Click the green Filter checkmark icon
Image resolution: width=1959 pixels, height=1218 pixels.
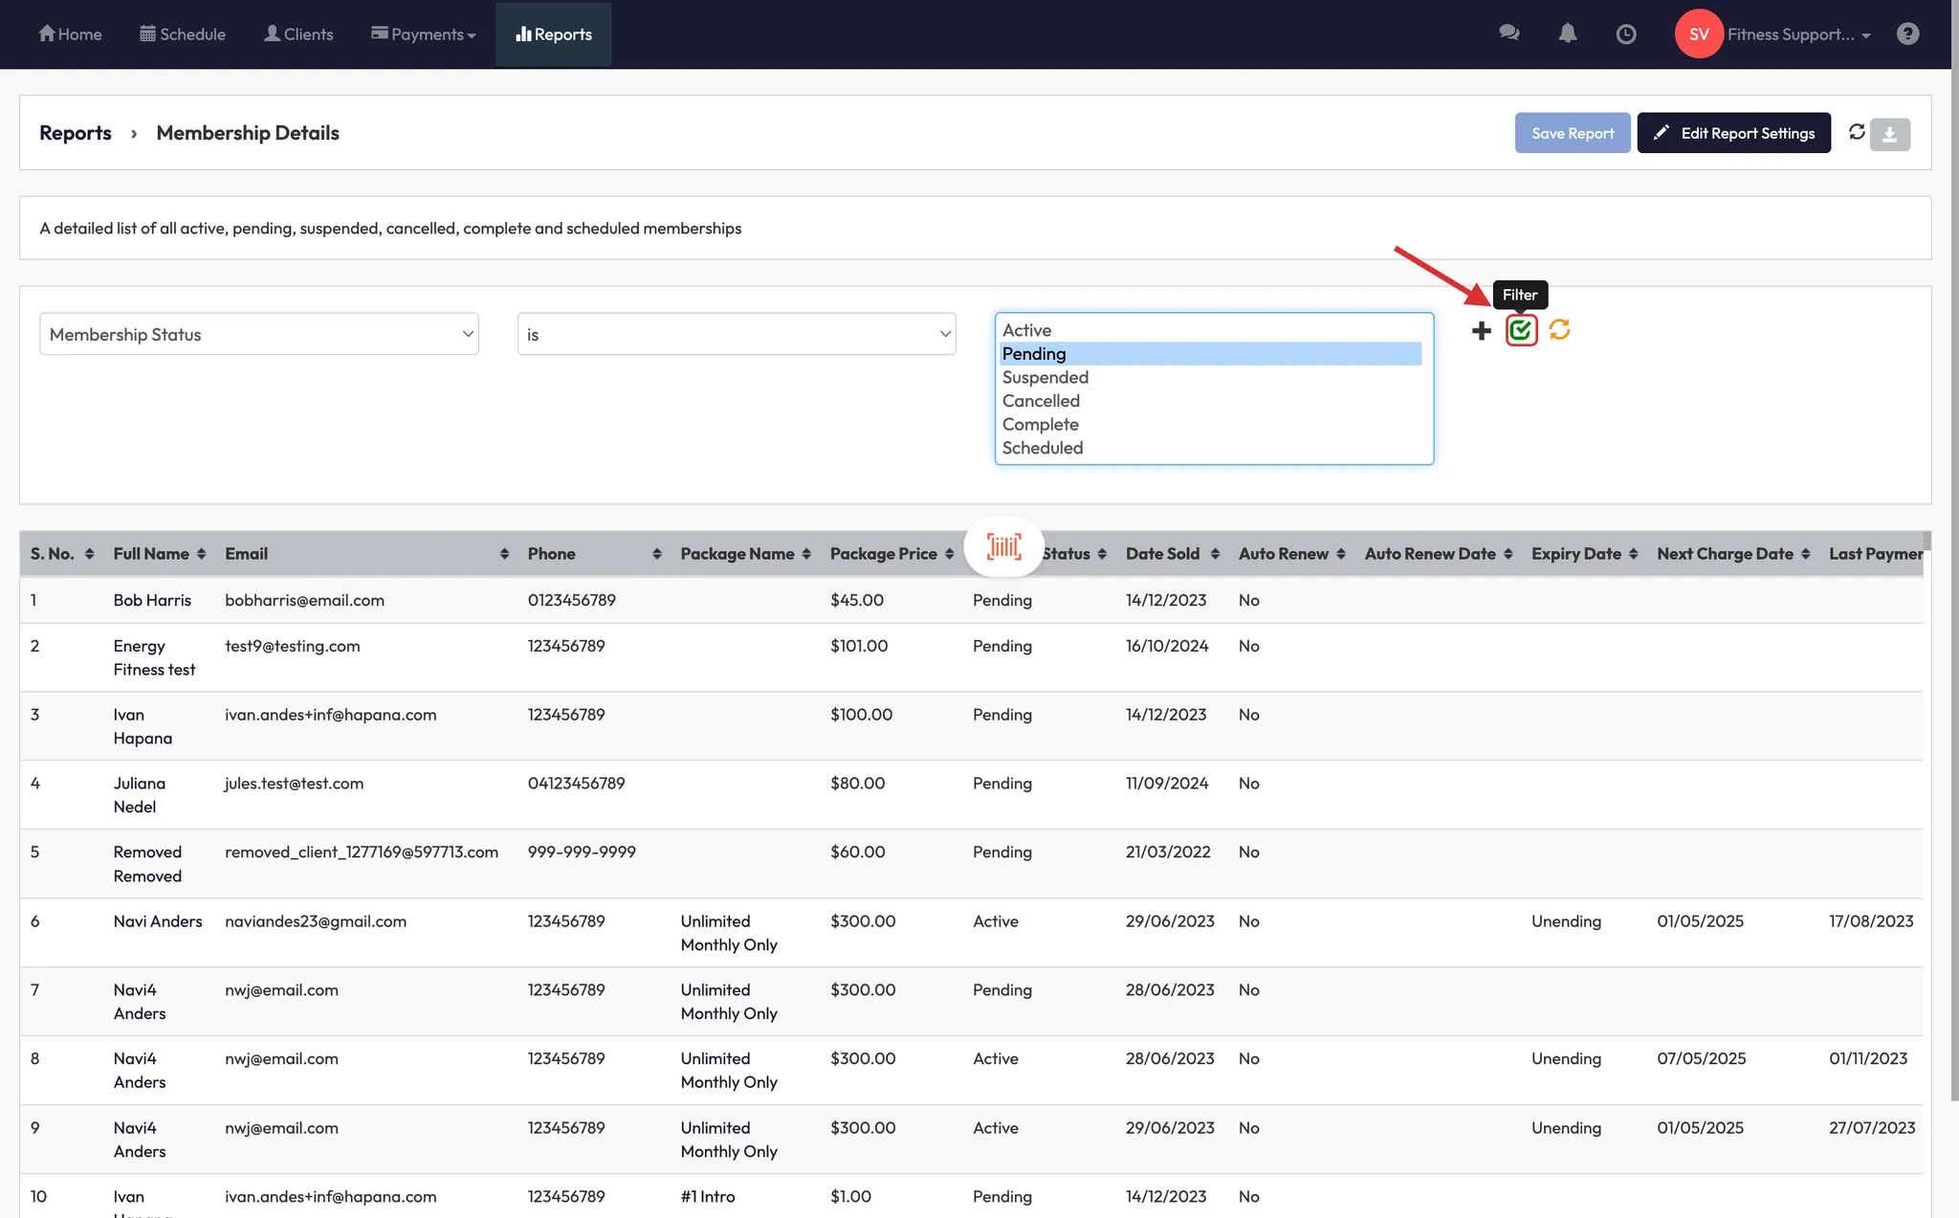click(x=1521, y=331)
